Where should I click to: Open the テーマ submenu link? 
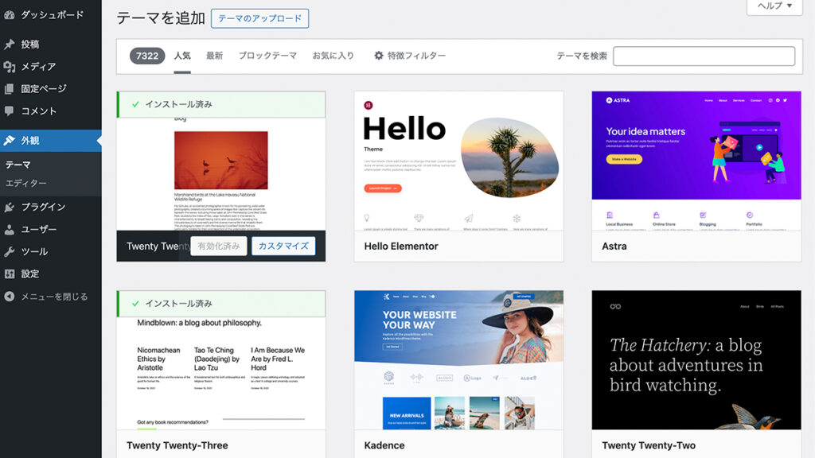(18, 165)
